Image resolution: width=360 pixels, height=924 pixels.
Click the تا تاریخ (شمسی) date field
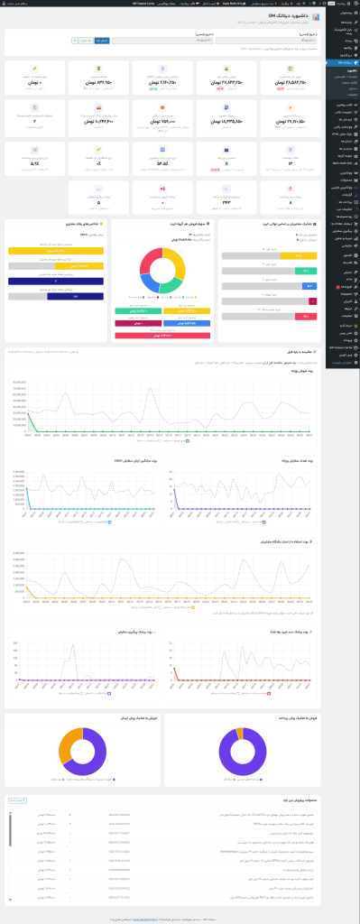tap(162, 41)
